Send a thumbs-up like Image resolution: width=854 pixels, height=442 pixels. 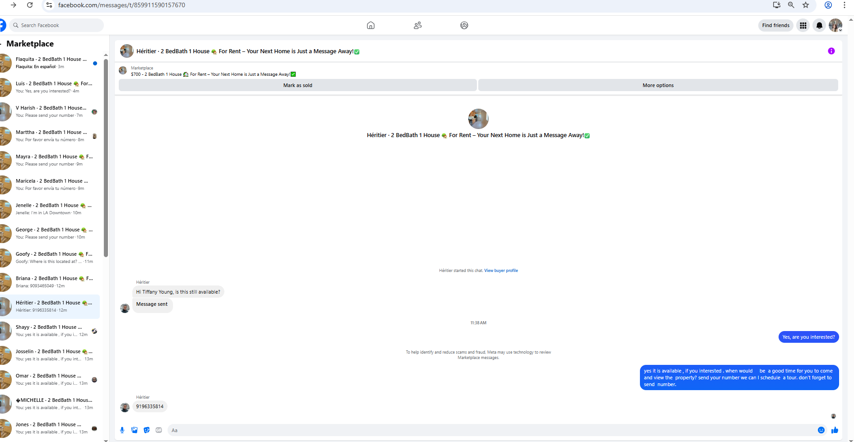835,430
